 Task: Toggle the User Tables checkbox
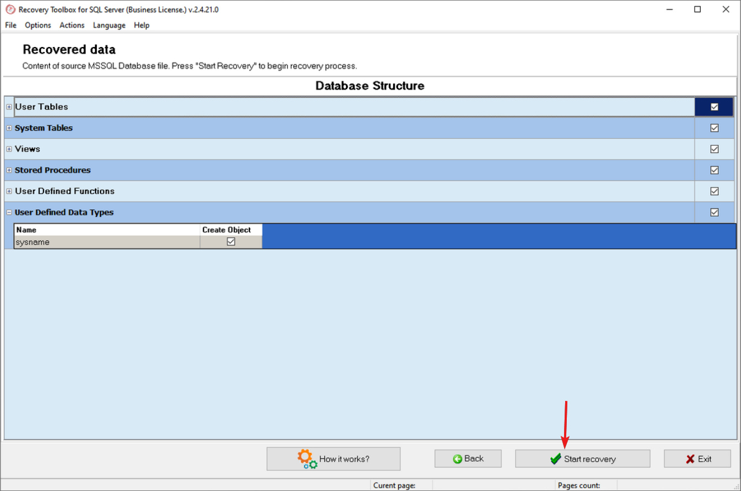point(714,107)
